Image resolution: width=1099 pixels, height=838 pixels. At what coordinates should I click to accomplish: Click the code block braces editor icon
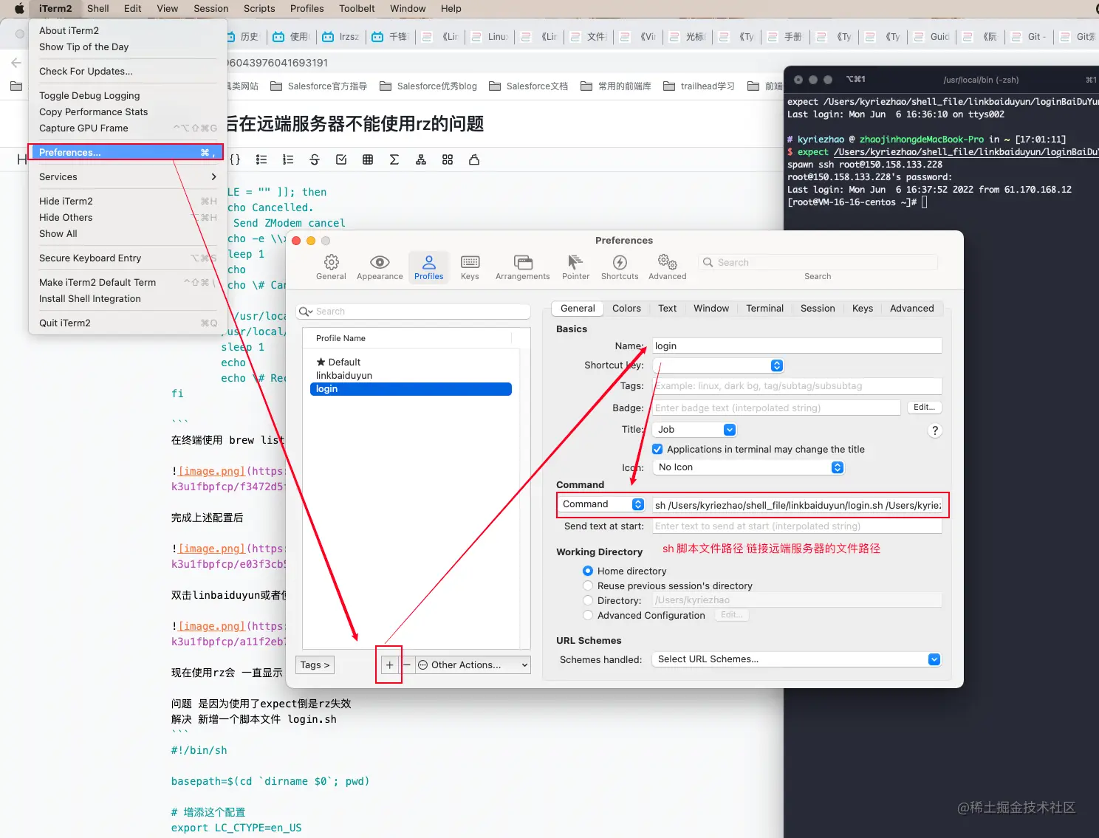pyautogui.click(x=235, y=159)
